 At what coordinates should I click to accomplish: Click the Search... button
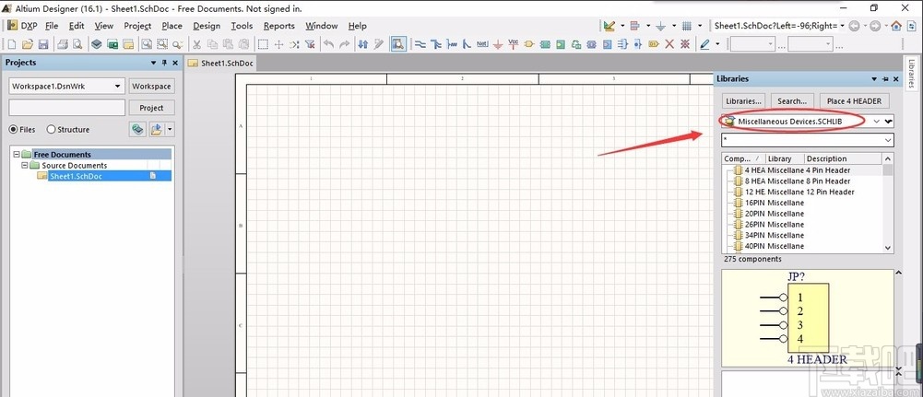point(792,101)
